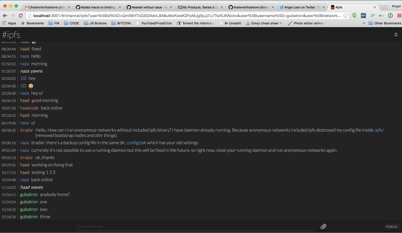This screenshot has width=402, height=233.
Task: Click 'naza yawns' action message
Action: click(x=31, y=71)
